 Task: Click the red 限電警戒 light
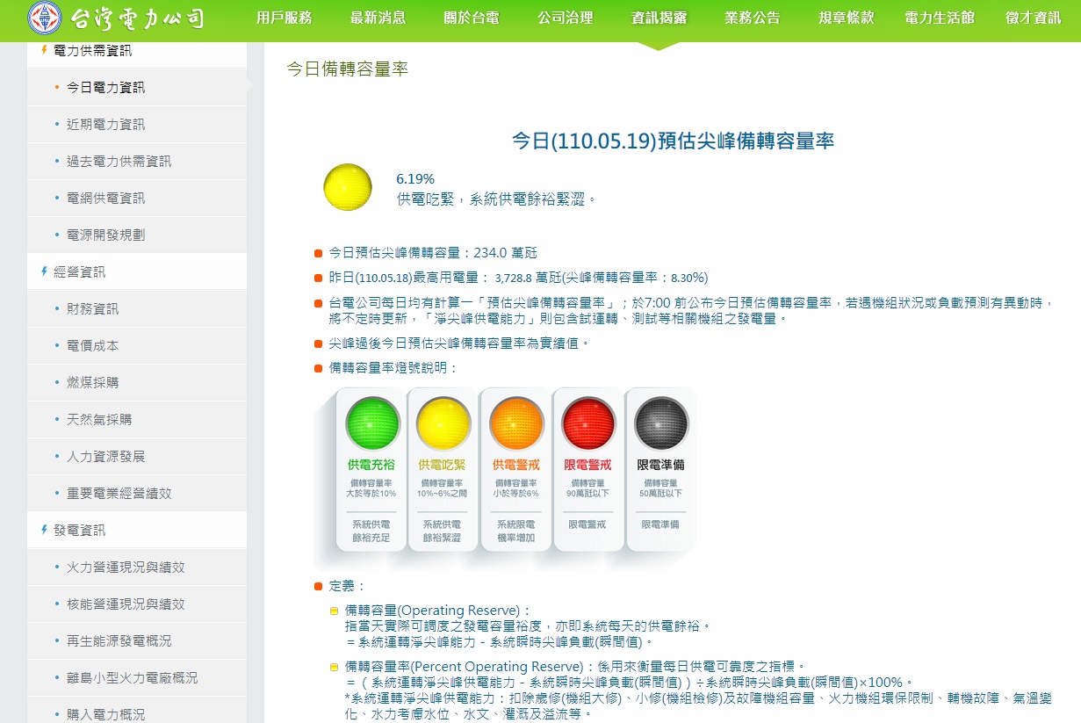[x=588, y=423]
